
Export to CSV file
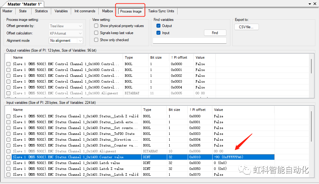pos(246,27)
